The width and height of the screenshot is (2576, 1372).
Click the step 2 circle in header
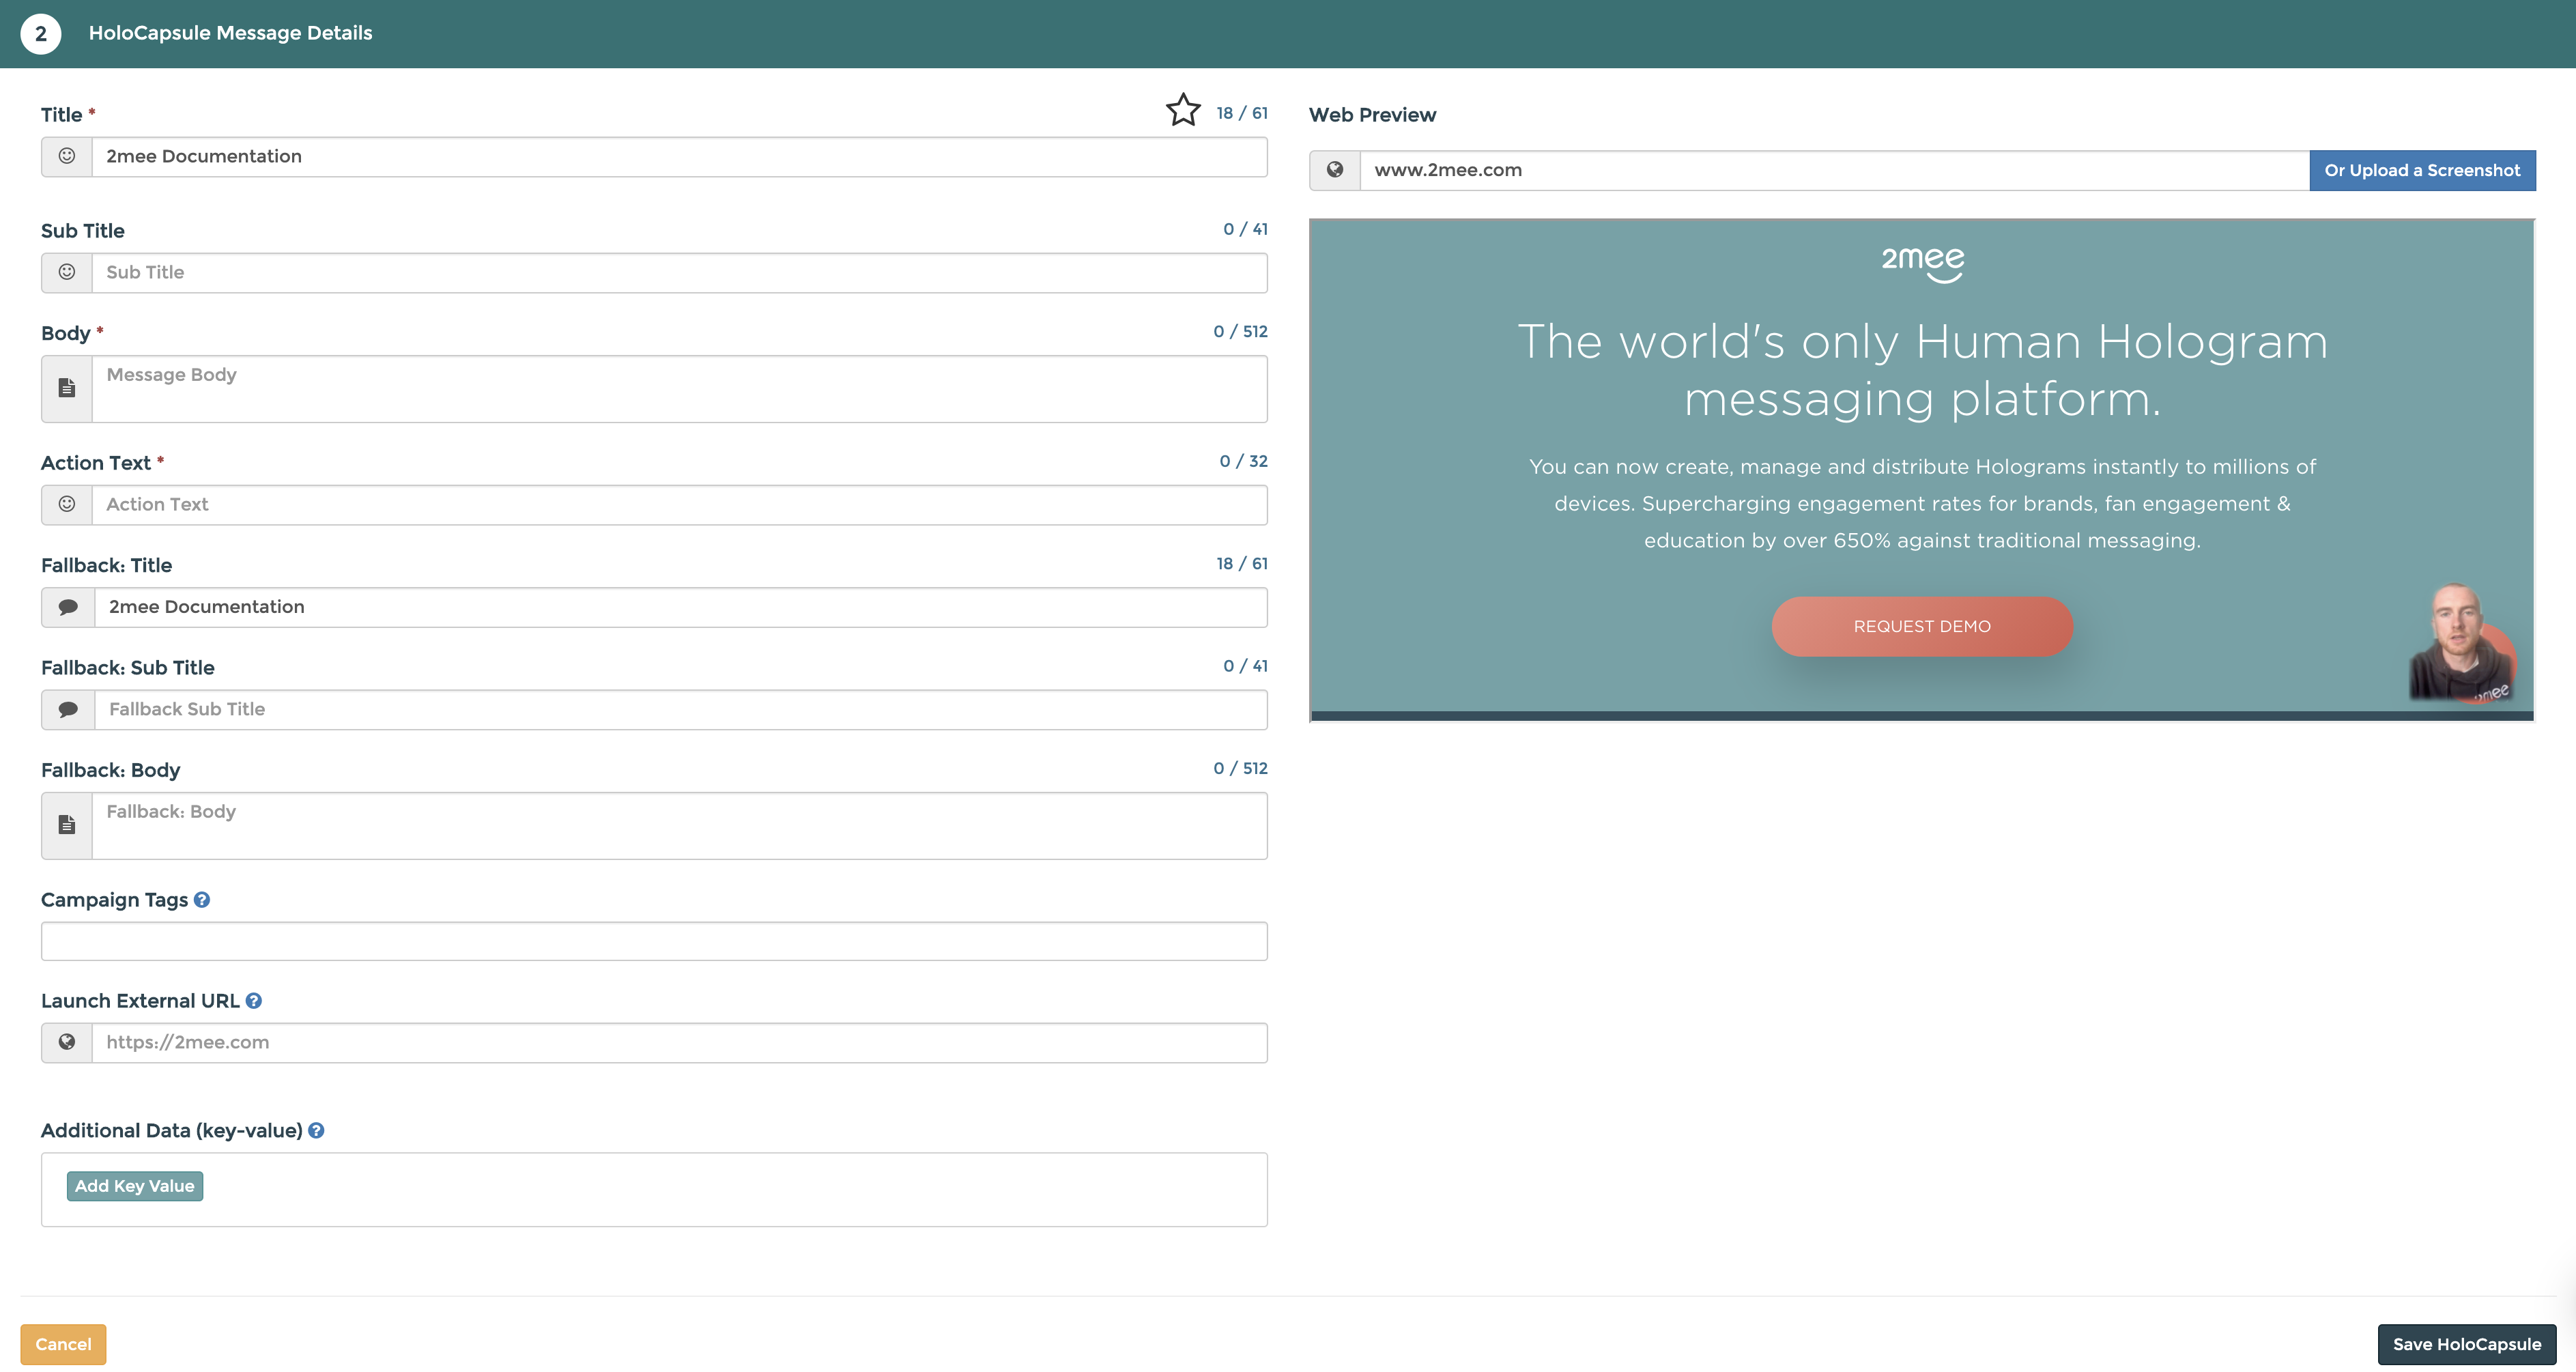[41, 33]
